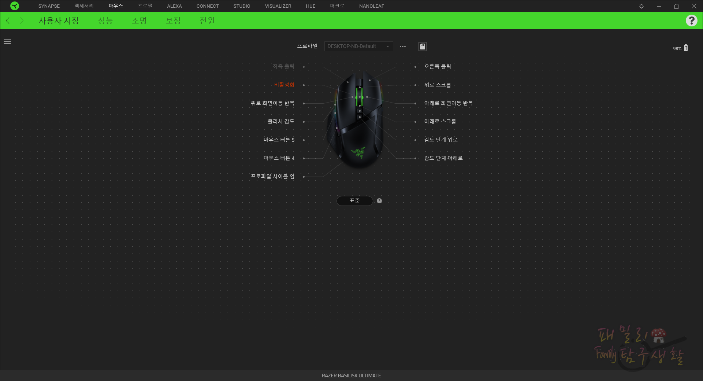Open profile options three-dots menu
Viewport: 703px width, 381px height.
point(403,47)
